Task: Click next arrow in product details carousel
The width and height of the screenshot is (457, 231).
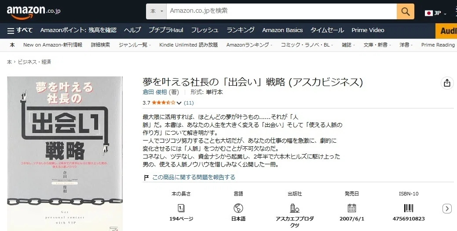Action: click(x=447, y=209)
